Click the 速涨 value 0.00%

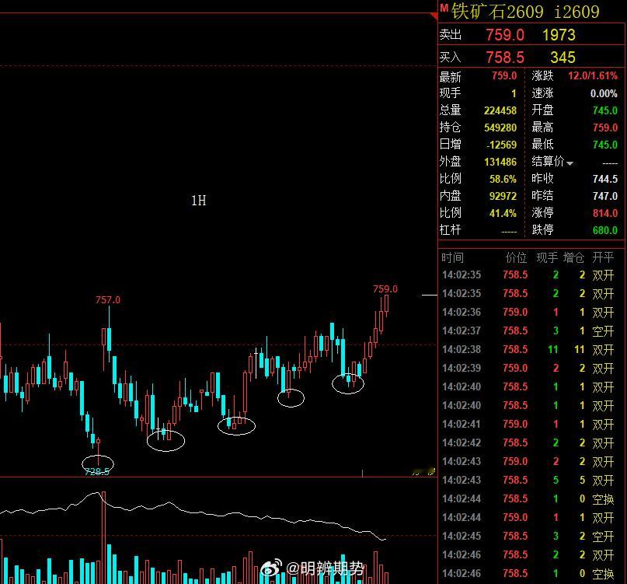tap(604, 93)
